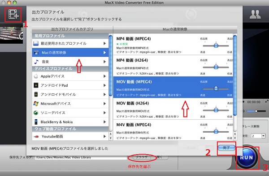Adjust MOV (MPEG4) quality slider
This screenshot has width=269, height=176.
click(216, 88)
